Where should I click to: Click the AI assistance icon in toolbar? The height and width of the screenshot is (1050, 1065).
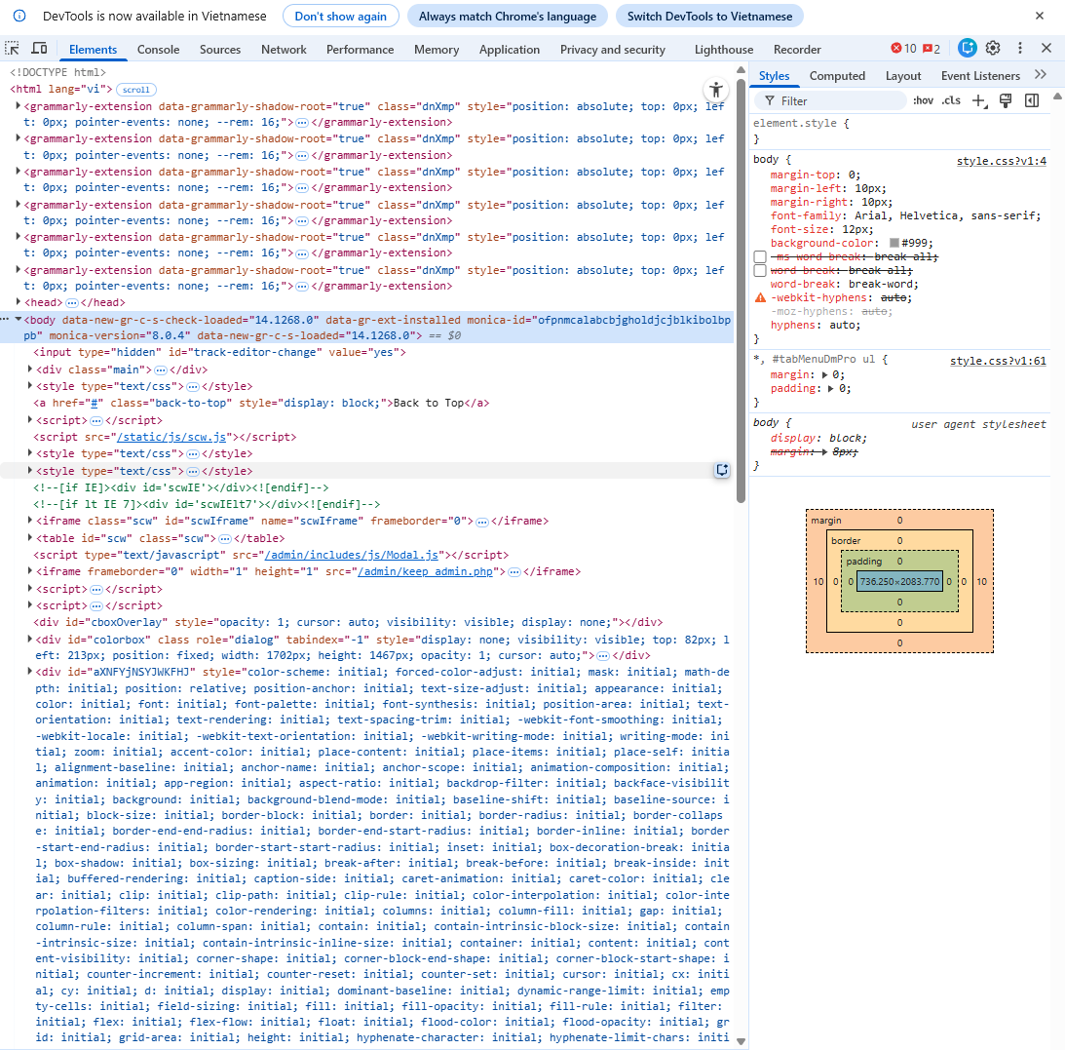click(967, 49)
